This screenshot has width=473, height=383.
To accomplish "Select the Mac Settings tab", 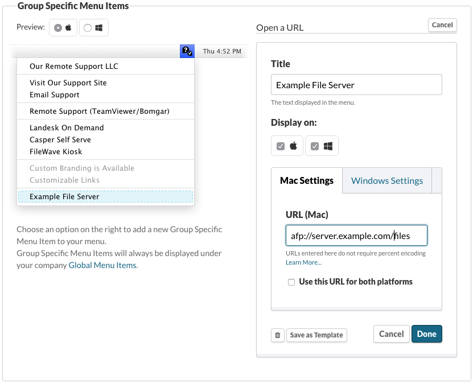I will [x=307, y=180].
